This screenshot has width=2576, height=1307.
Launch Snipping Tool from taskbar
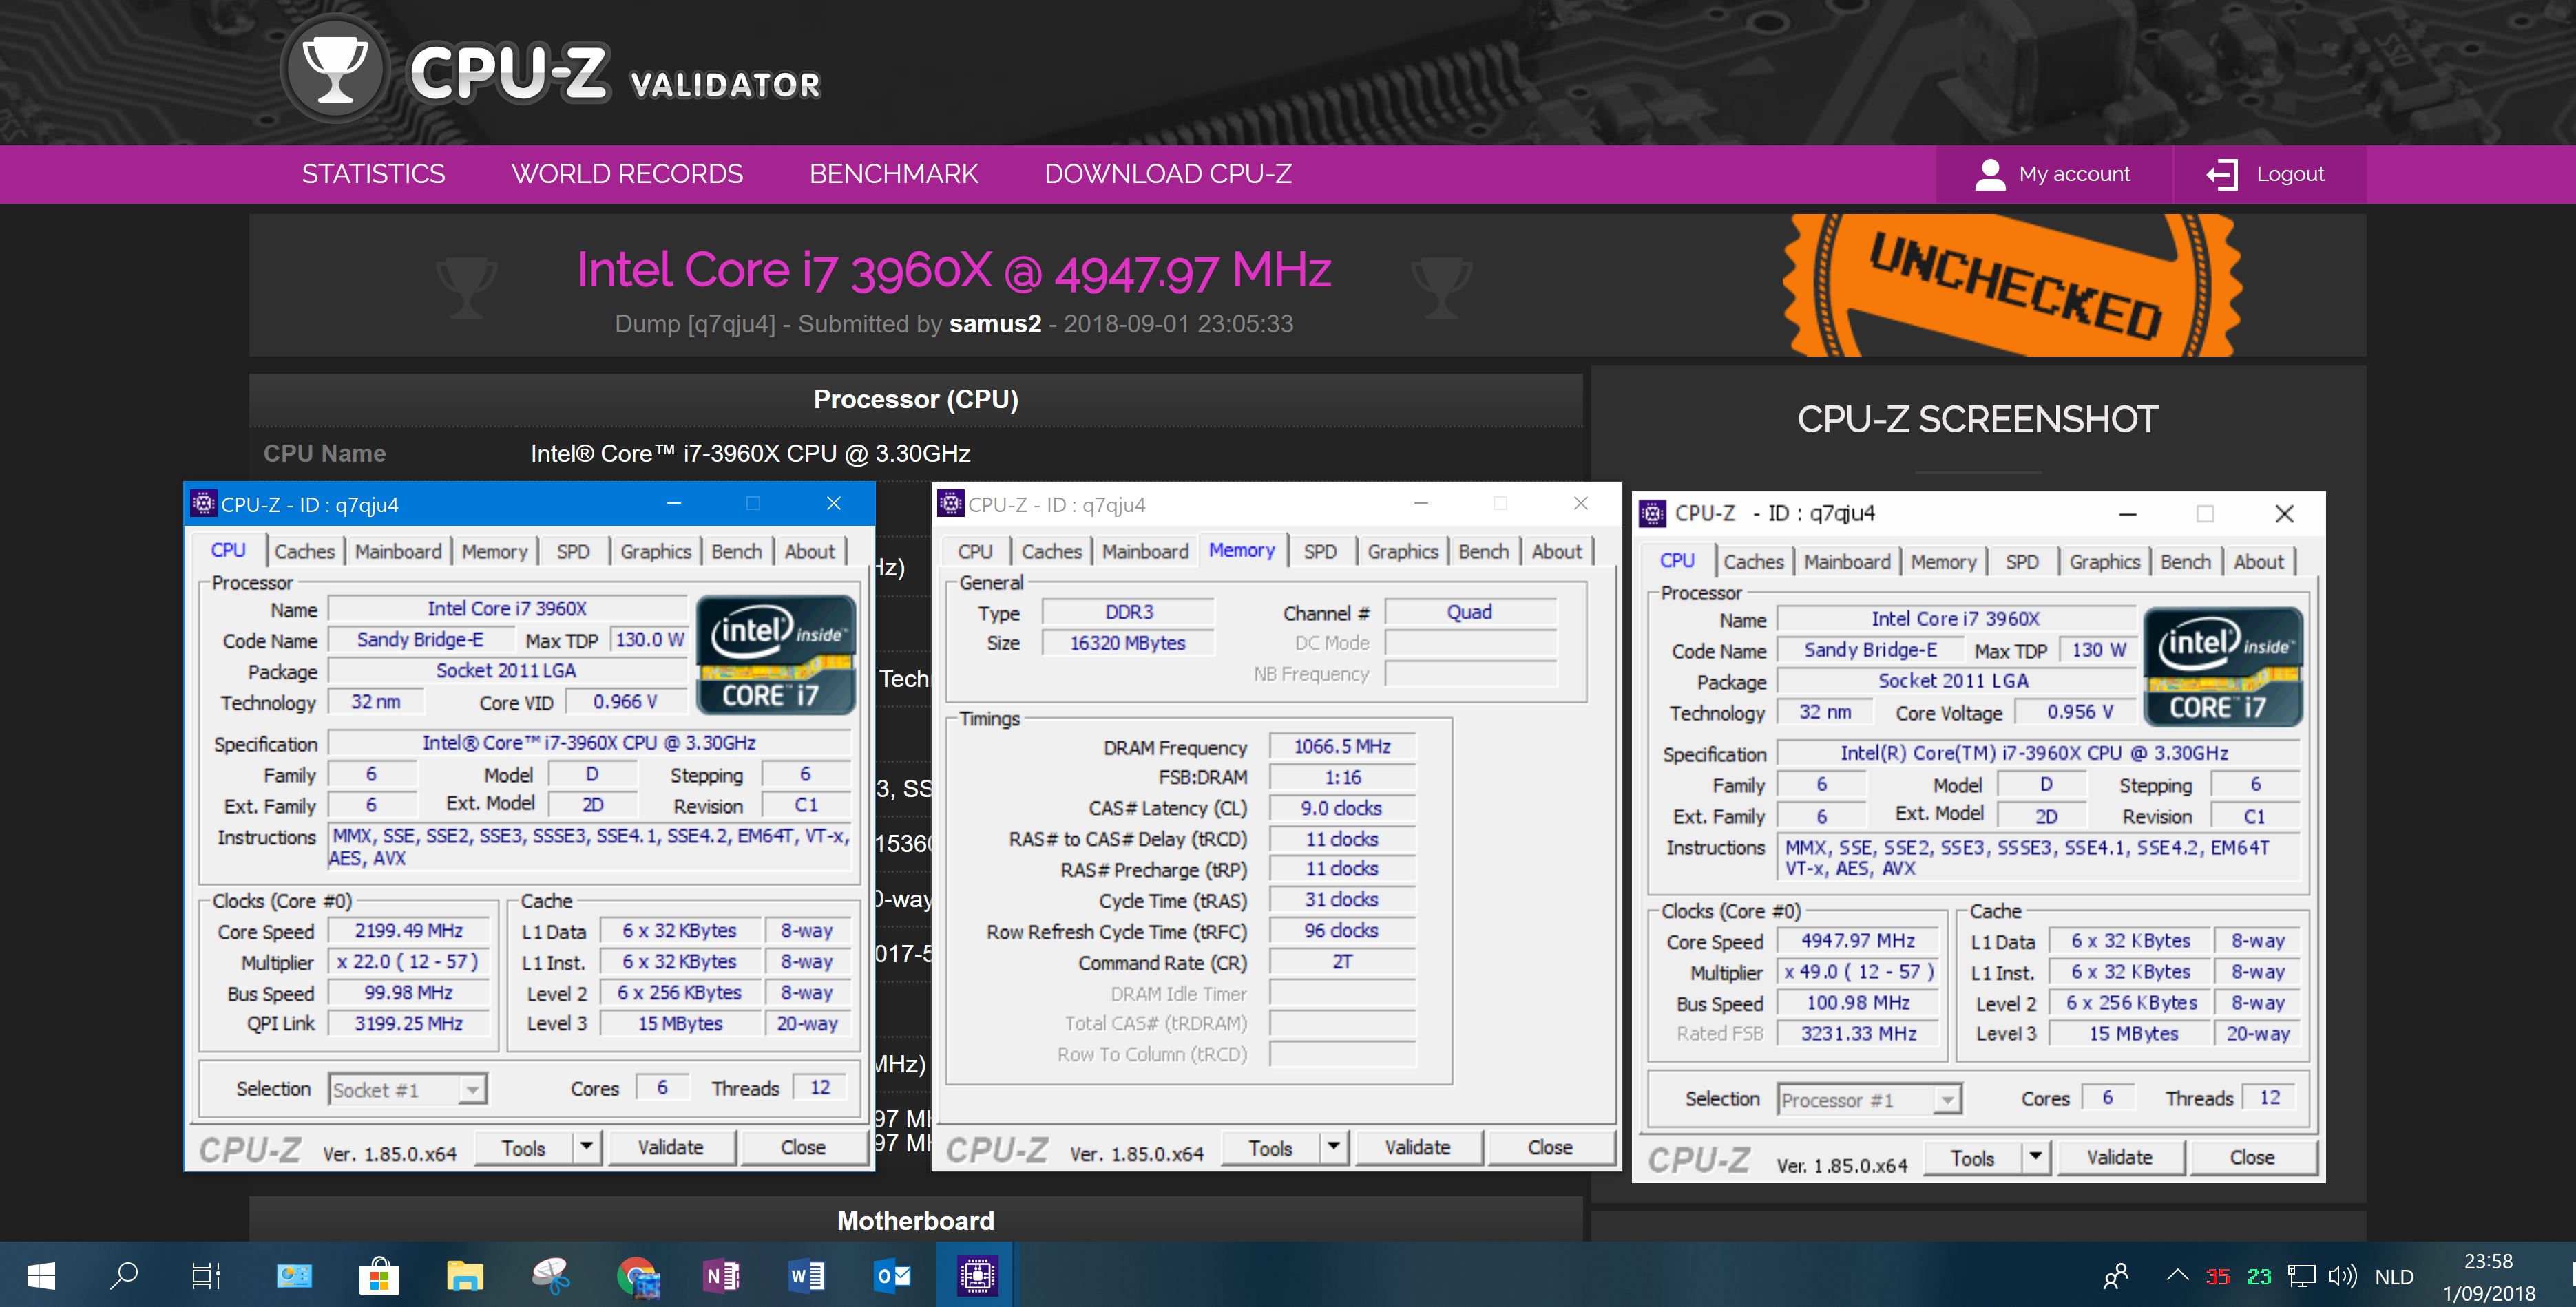tap(551, 1275)
